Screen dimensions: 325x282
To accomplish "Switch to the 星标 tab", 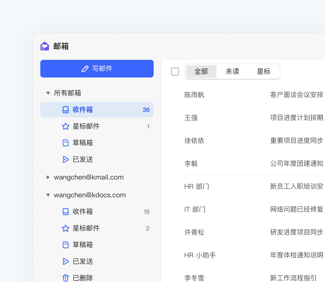I will [x=264, y=72].
